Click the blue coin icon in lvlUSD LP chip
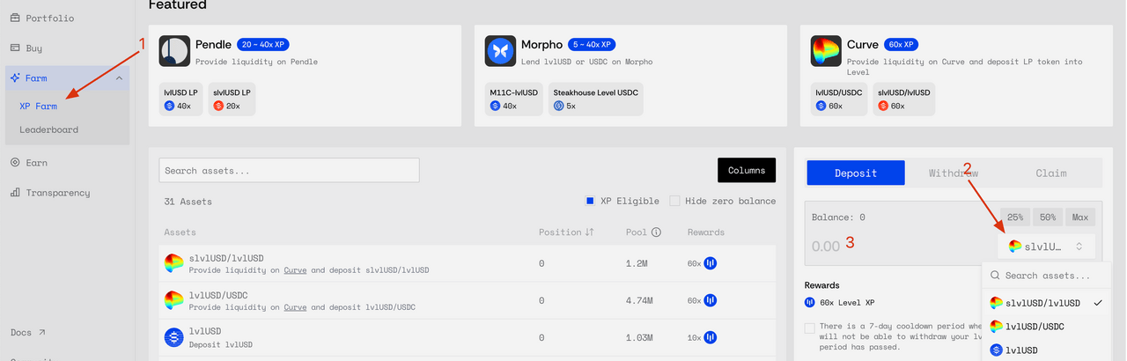The width and height of the screenshot is (1127, 361). pyautogui.click(x=170, y=106)
